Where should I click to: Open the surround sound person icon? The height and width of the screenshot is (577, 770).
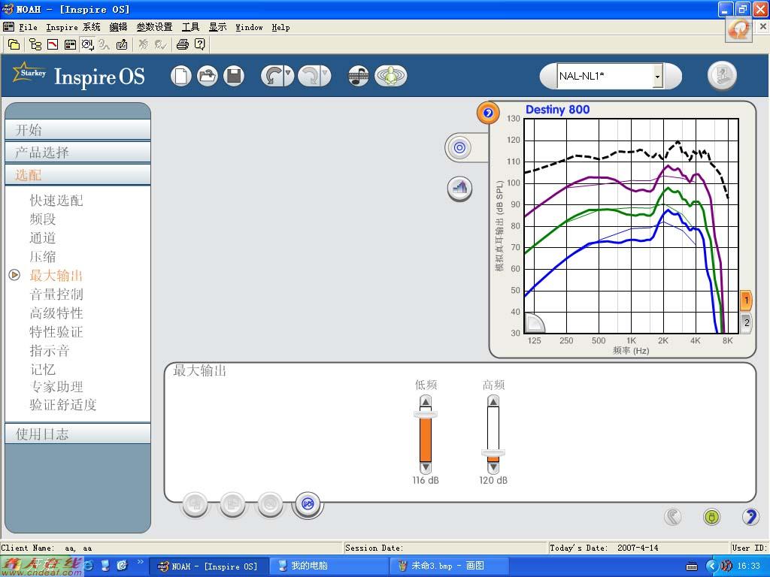tap(390, 77)
